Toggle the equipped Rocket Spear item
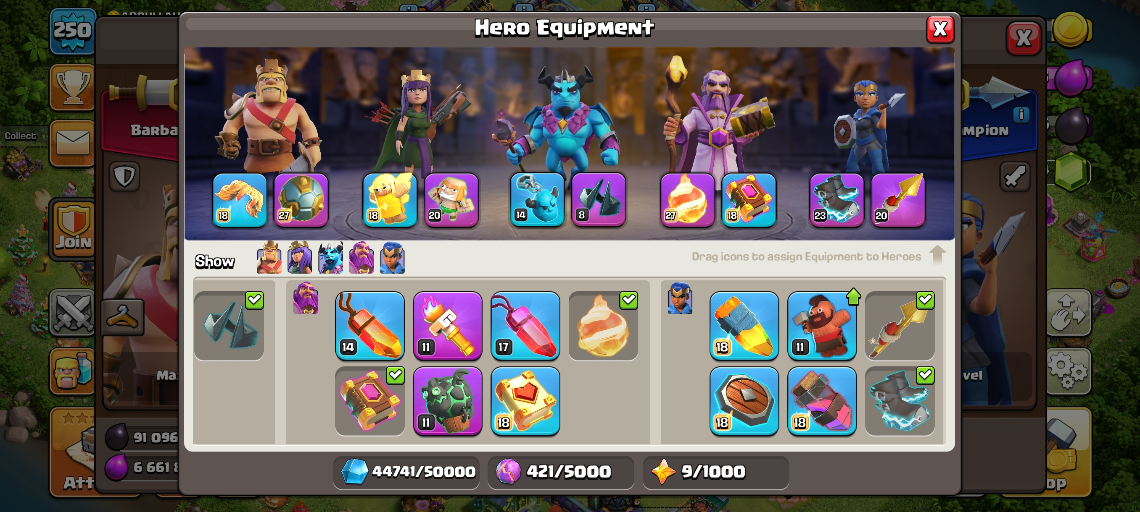The height and width of the screenshot is (512, 1140). [x=900, y=326]
